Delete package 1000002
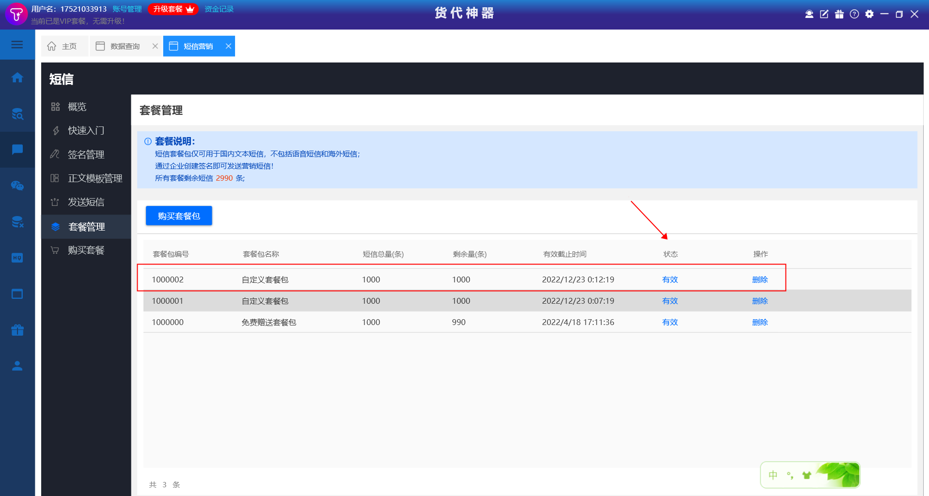The image size is (929, 496). point(760,279)
